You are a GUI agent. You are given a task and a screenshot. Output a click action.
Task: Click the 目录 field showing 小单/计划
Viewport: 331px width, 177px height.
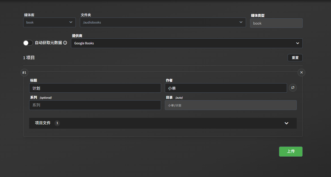click(x=230, y=105)
